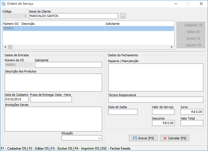Open the client lookup ellipsis button
Image resolution: width=208 pixels, height=151 pixels.
tap(123, 16)
